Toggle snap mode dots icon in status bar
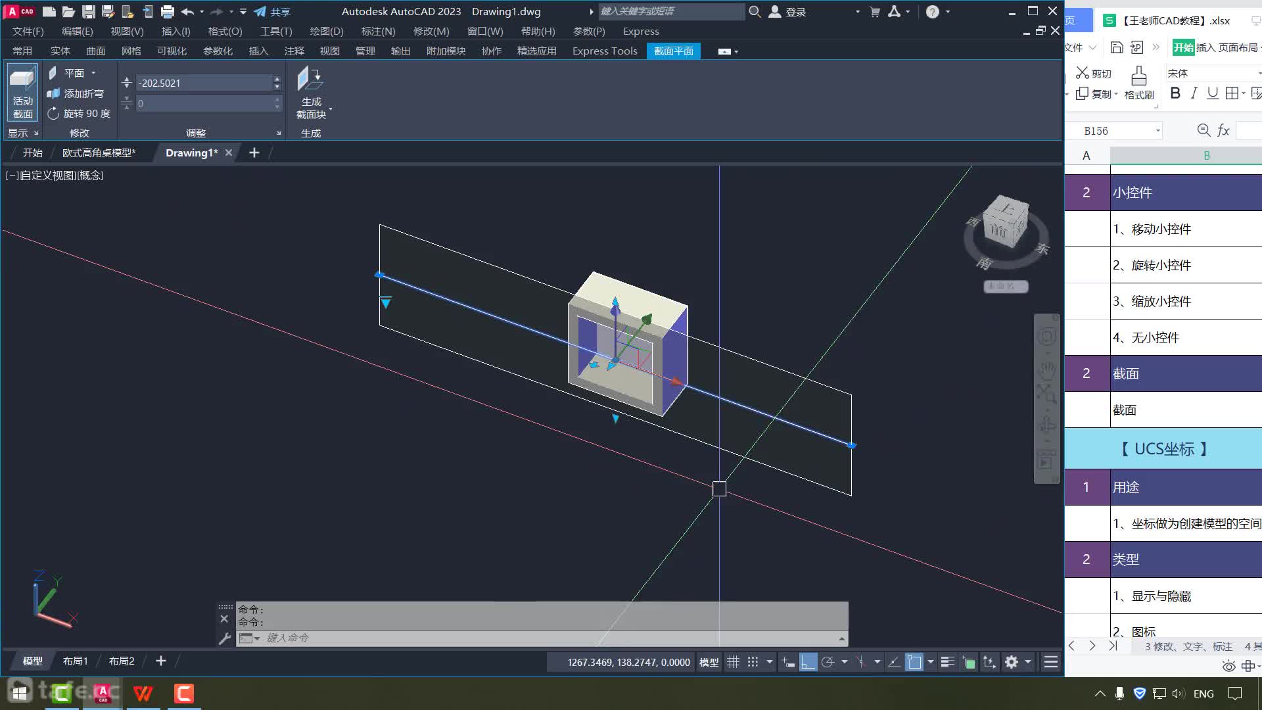The width and height of the screenshot is (1262, 710). pos(753,662)
